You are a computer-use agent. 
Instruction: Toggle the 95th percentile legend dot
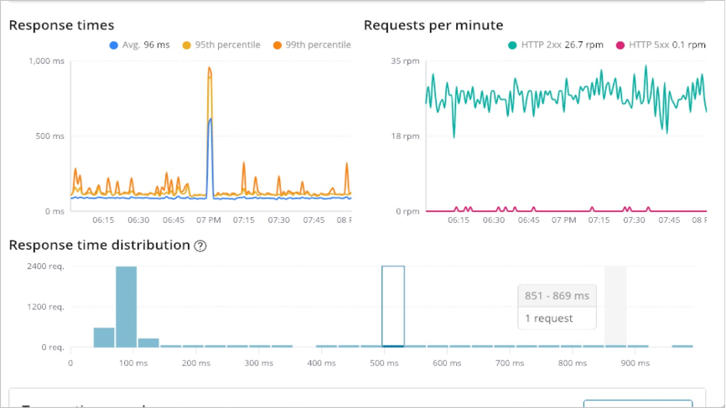tap(186, 45)
